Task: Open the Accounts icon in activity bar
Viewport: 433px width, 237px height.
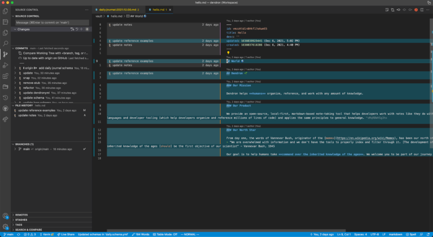Action: tap(5, 215)
